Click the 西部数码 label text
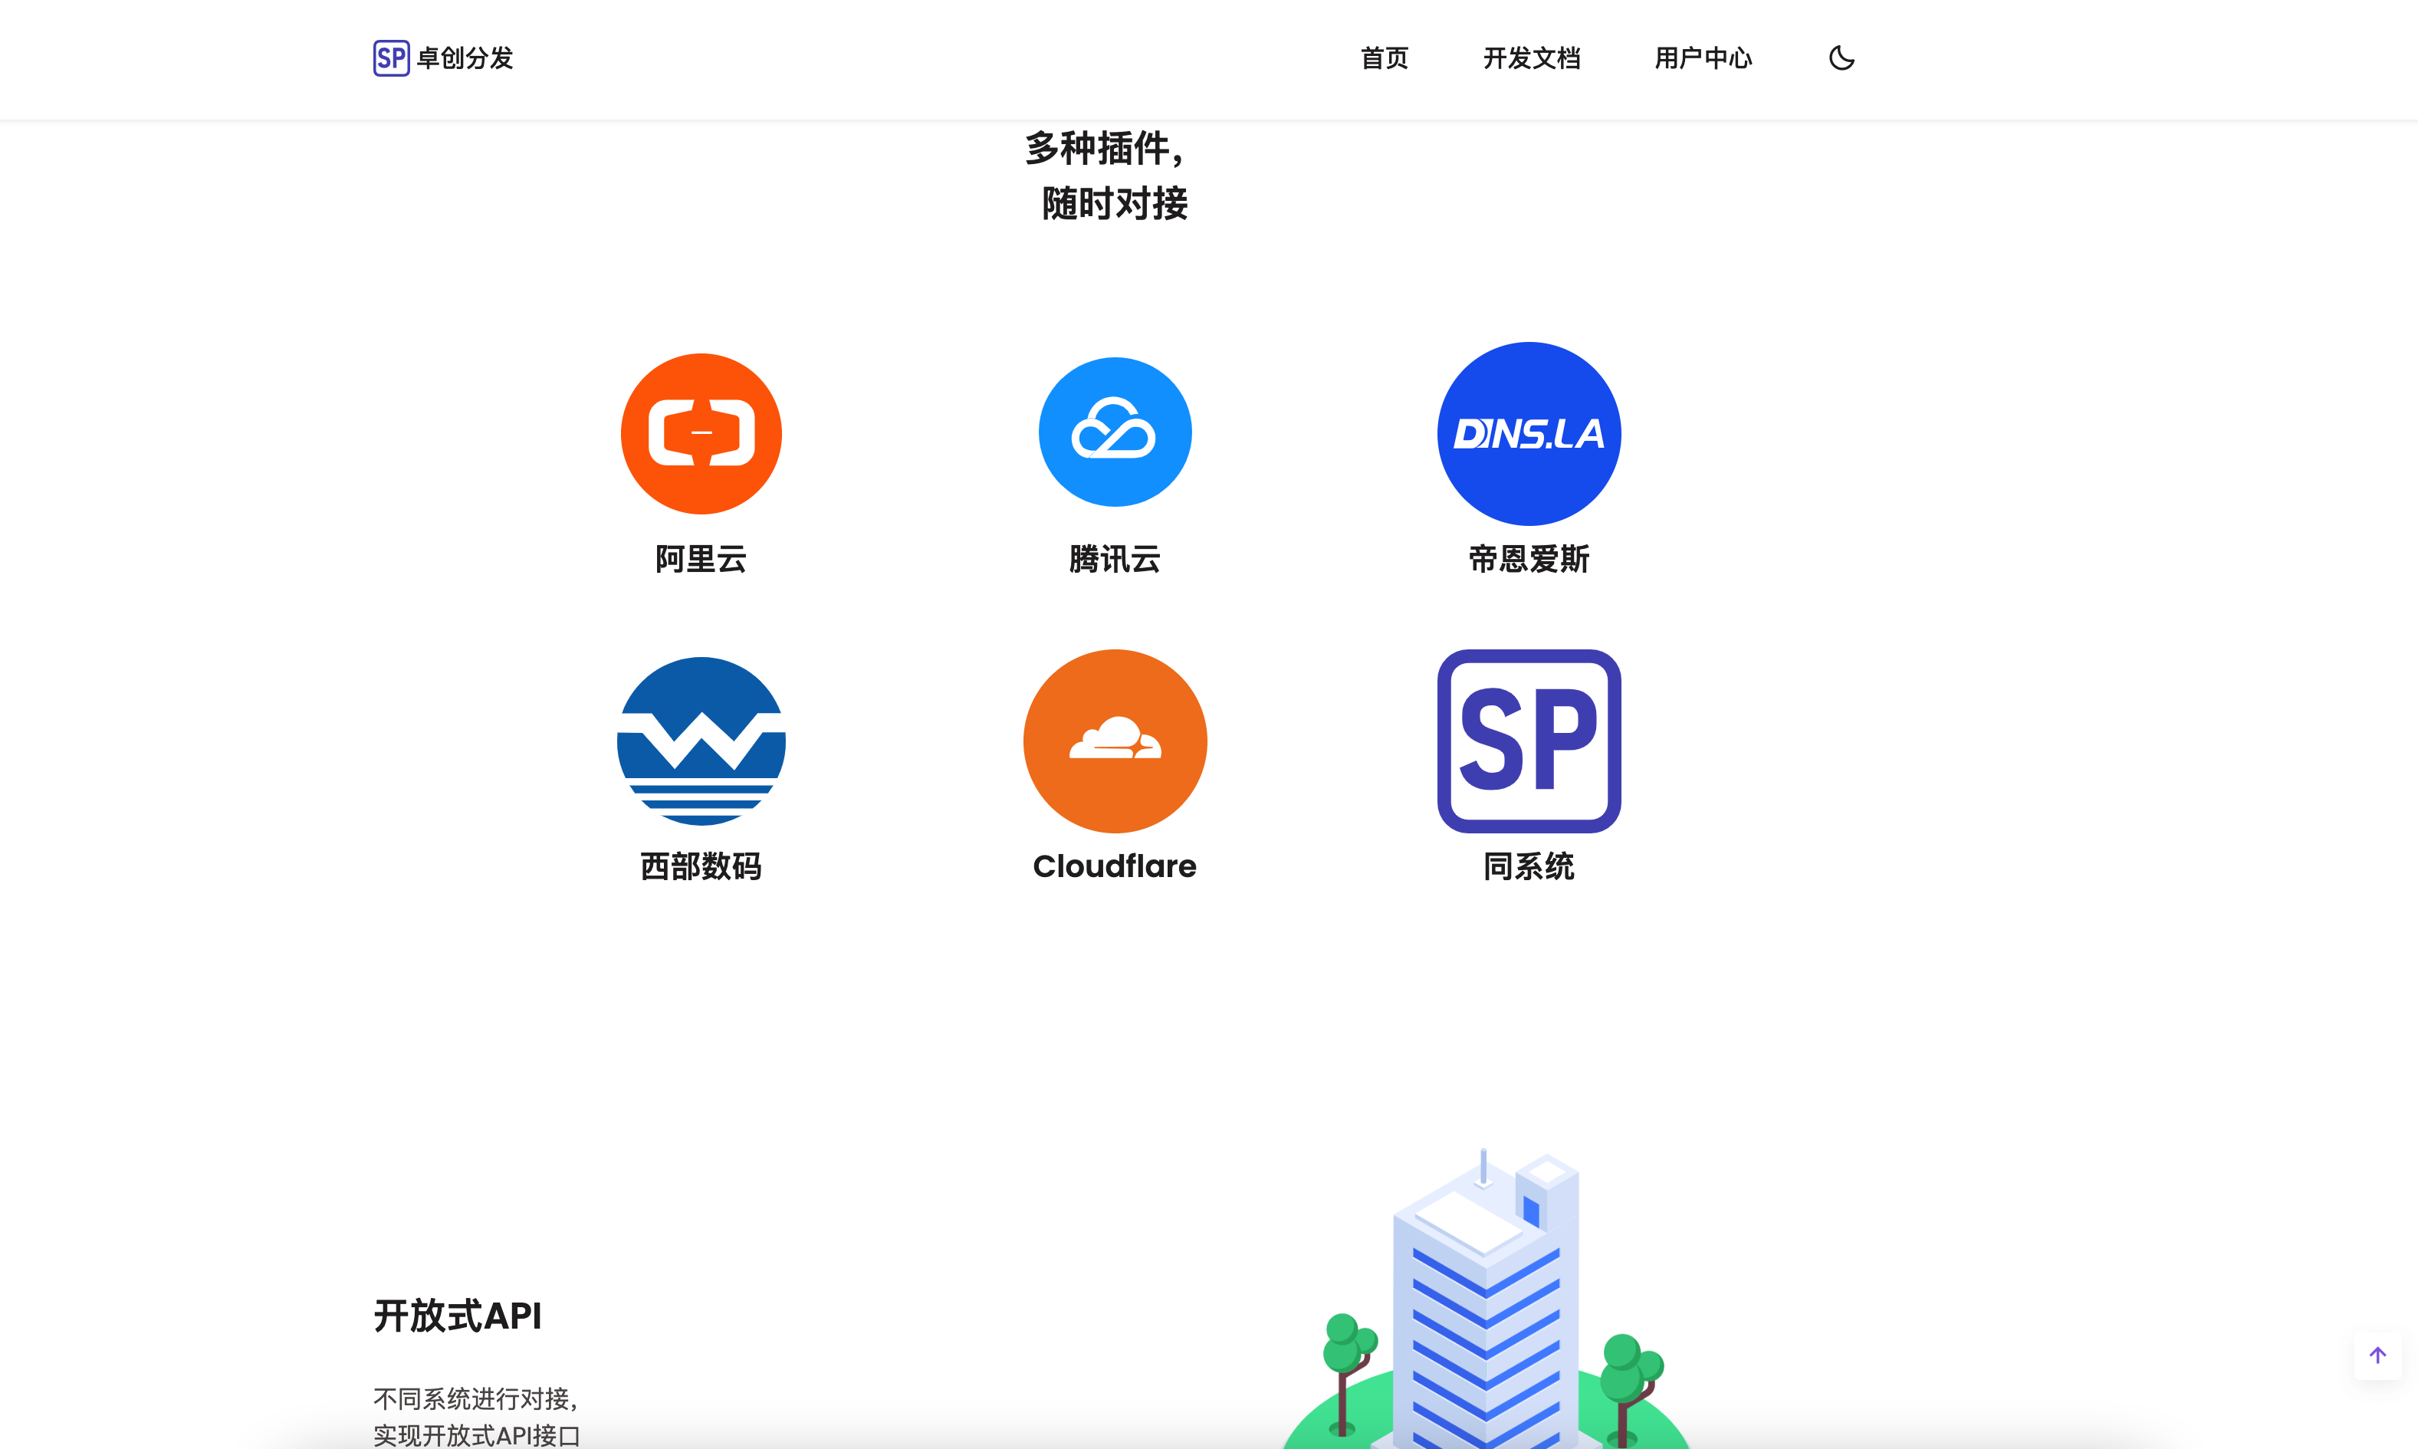The image size is (2418, 1449). [701, 867]
